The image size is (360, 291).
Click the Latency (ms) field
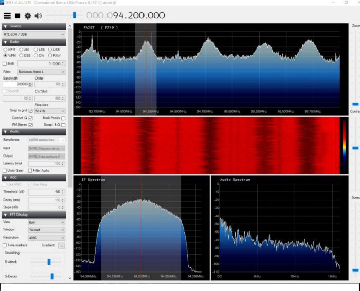[47, 164]
